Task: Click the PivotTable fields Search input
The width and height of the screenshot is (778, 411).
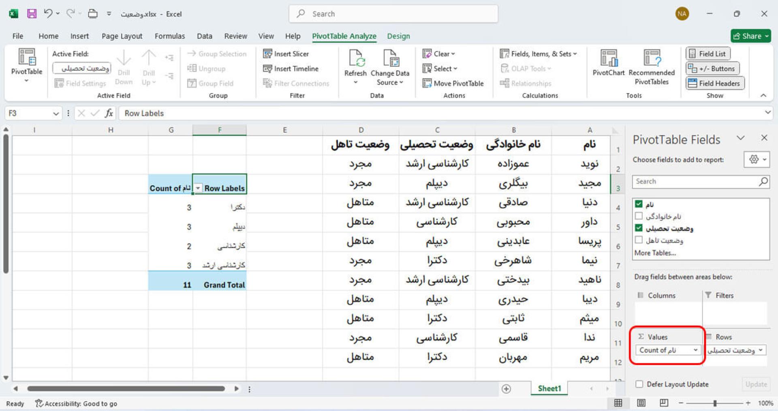Action: click(x=701, y=182)
